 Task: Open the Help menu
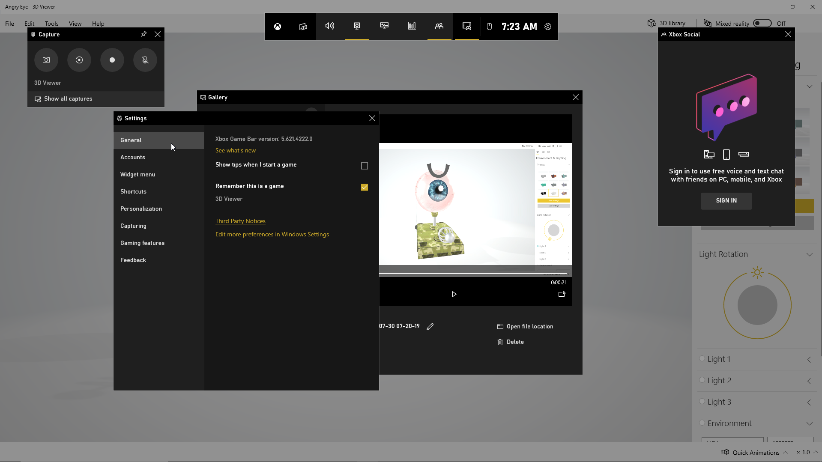pyautogui.click(x=98, y=24)
